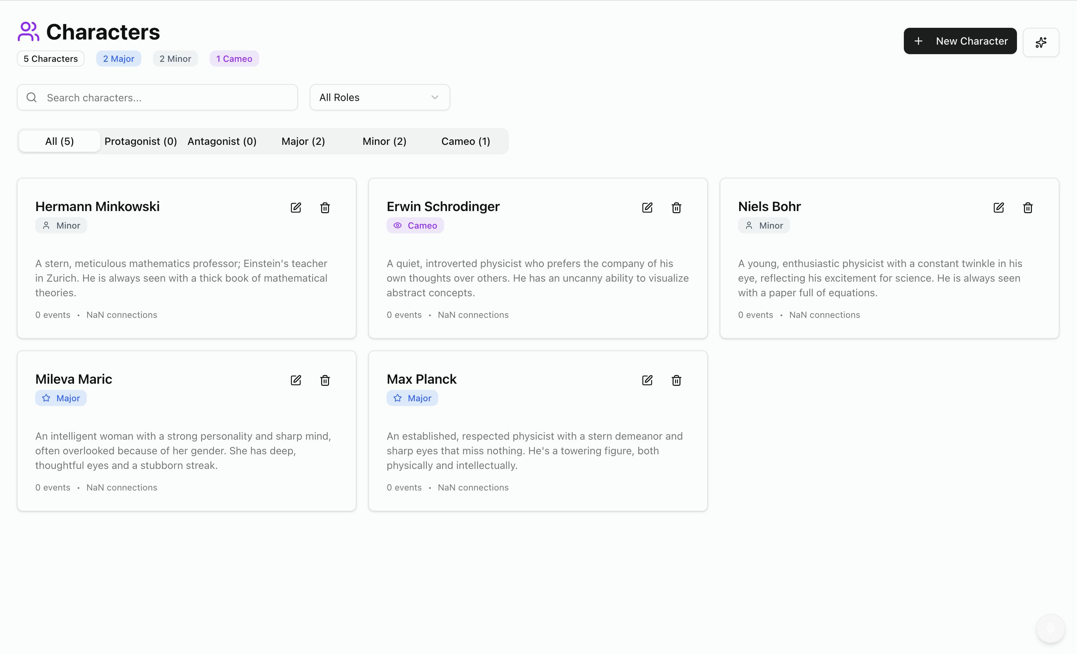
Task: Show the Protagonist (0) tab
Action: 140,141
